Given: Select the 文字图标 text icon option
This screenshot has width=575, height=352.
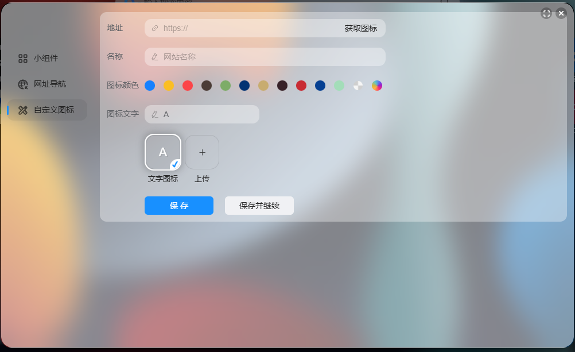Looking at the screenshot, I should tap(163, 152).
